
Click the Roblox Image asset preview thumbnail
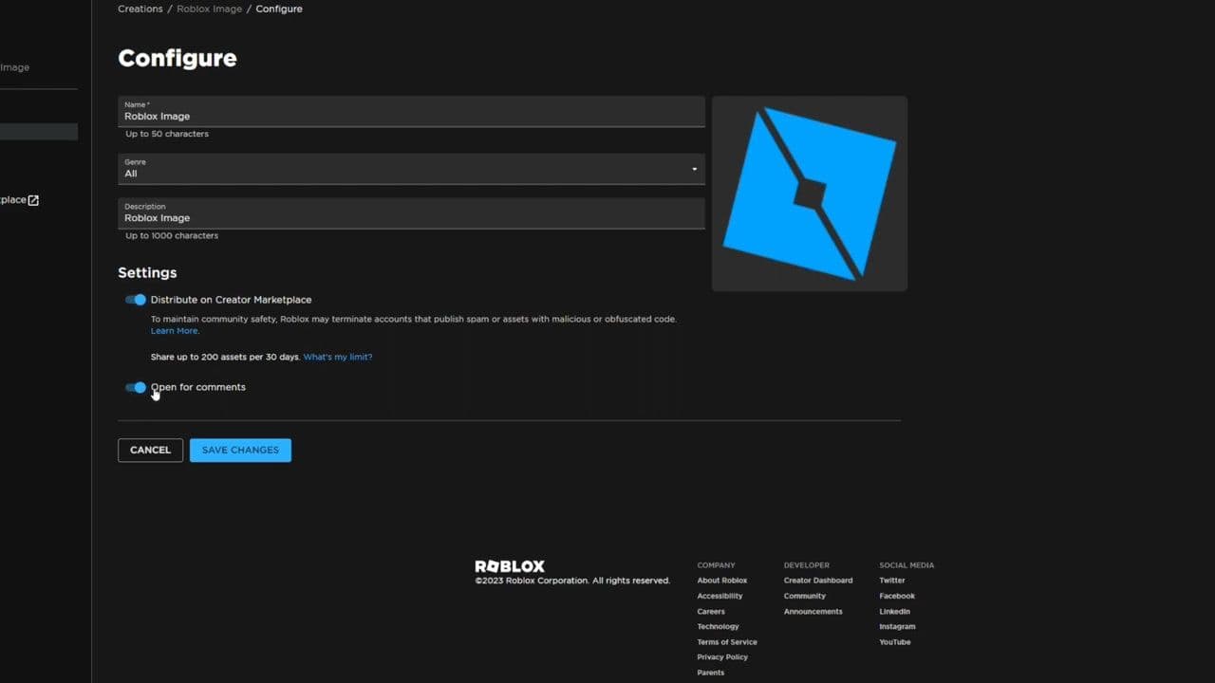click(809, 193)
